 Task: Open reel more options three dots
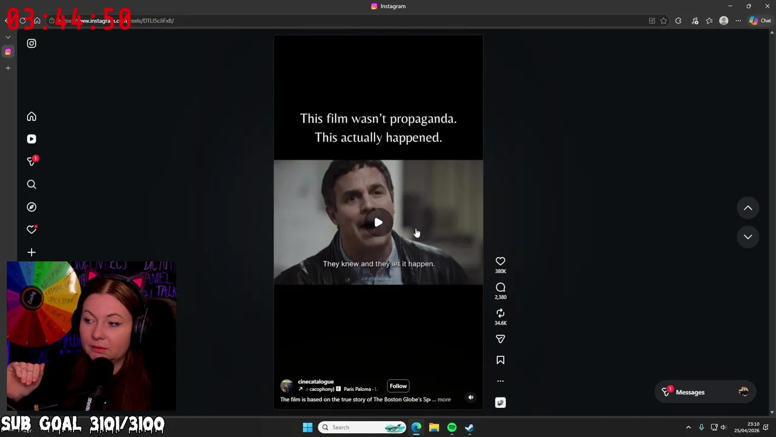tap(500, 381)
